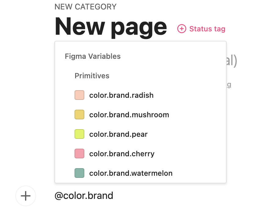Select the watermelon teal swatch
The width and height of the screenshot is (256, 212).
click(79, 173)
